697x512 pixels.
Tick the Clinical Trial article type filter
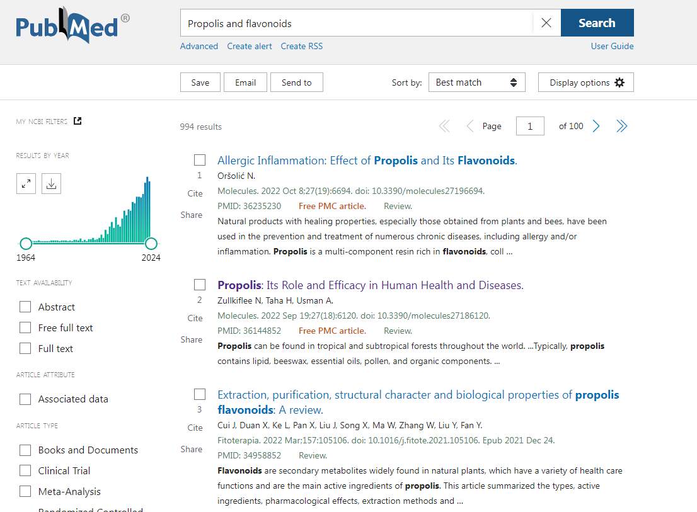click(x=25, y=470)
